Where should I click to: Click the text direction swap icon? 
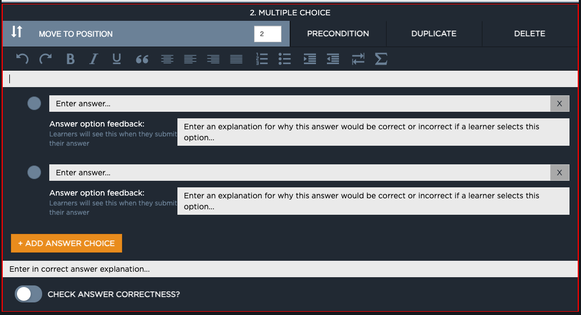[358, 59]
